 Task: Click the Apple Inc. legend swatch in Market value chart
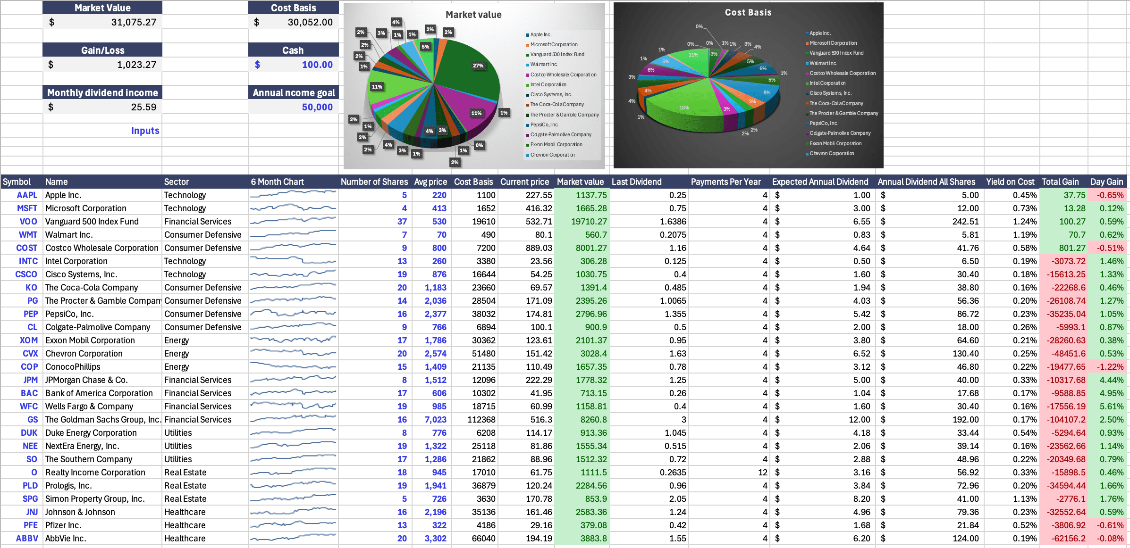click(528, 35)
